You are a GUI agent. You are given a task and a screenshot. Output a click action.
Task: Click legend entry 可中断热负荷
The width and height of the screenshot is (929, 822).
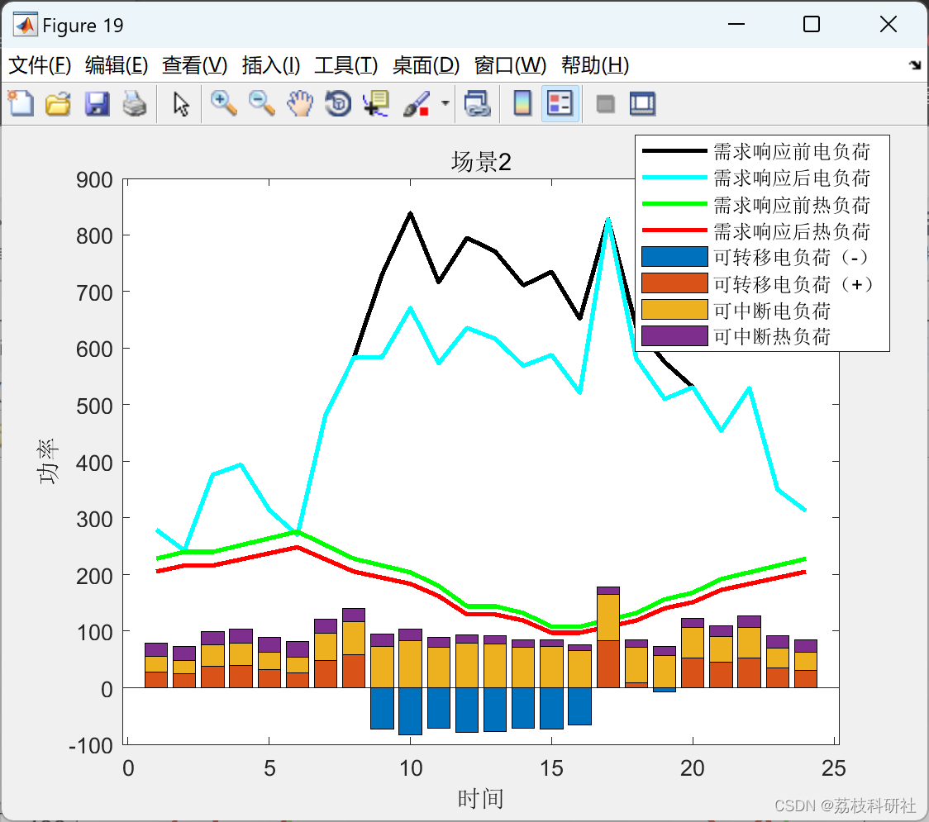[x=771, y=336]
